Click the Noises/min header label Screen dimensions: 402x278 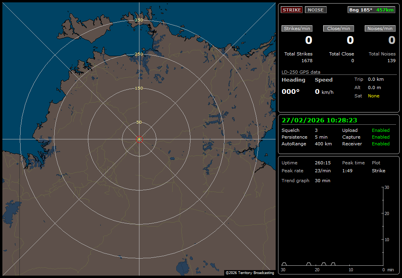pos(380,29)
